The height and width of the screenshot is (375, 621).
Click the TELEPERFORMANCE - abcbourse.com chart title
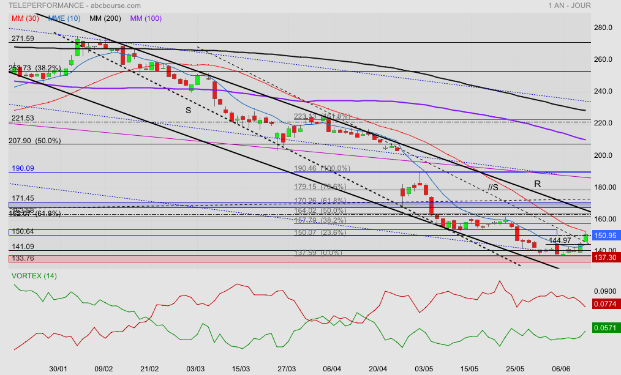[75, 6]
